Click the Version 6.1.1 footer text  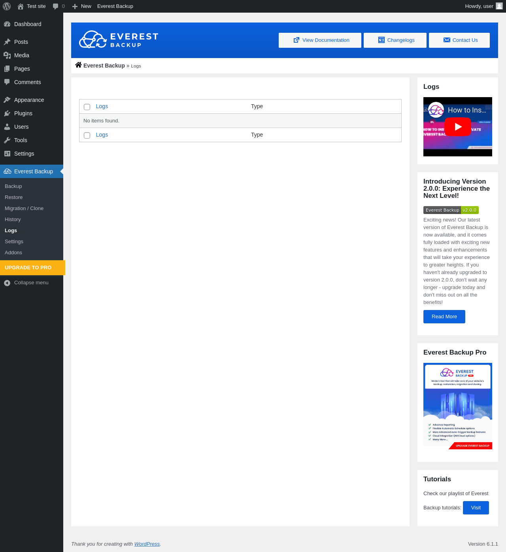coord(483,544)
